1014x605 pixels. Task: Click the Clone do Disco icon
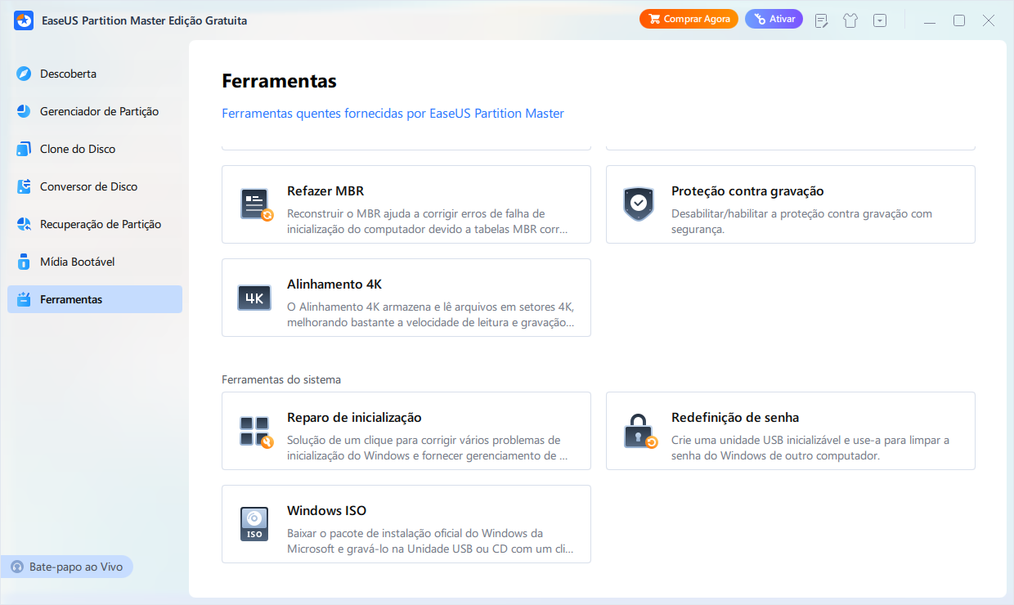click(25, 149)
